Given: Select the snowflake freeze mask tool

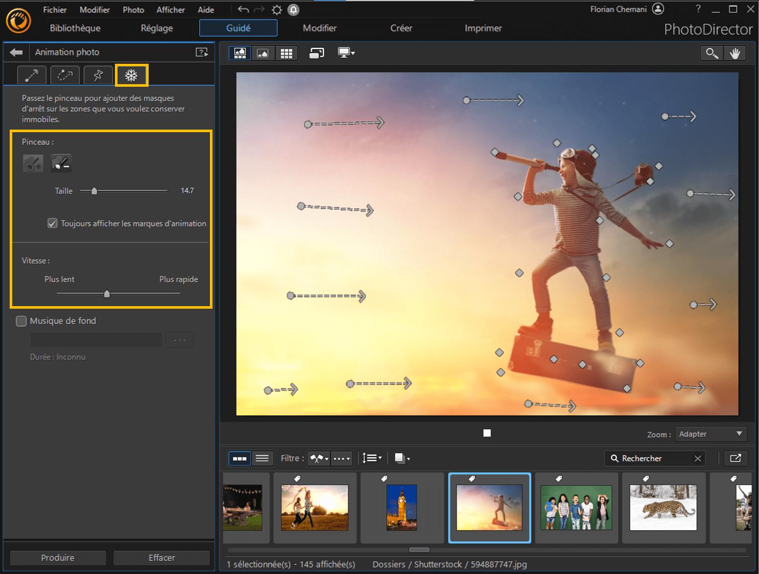Looking at the screenshot, I should tap(132, 75).
